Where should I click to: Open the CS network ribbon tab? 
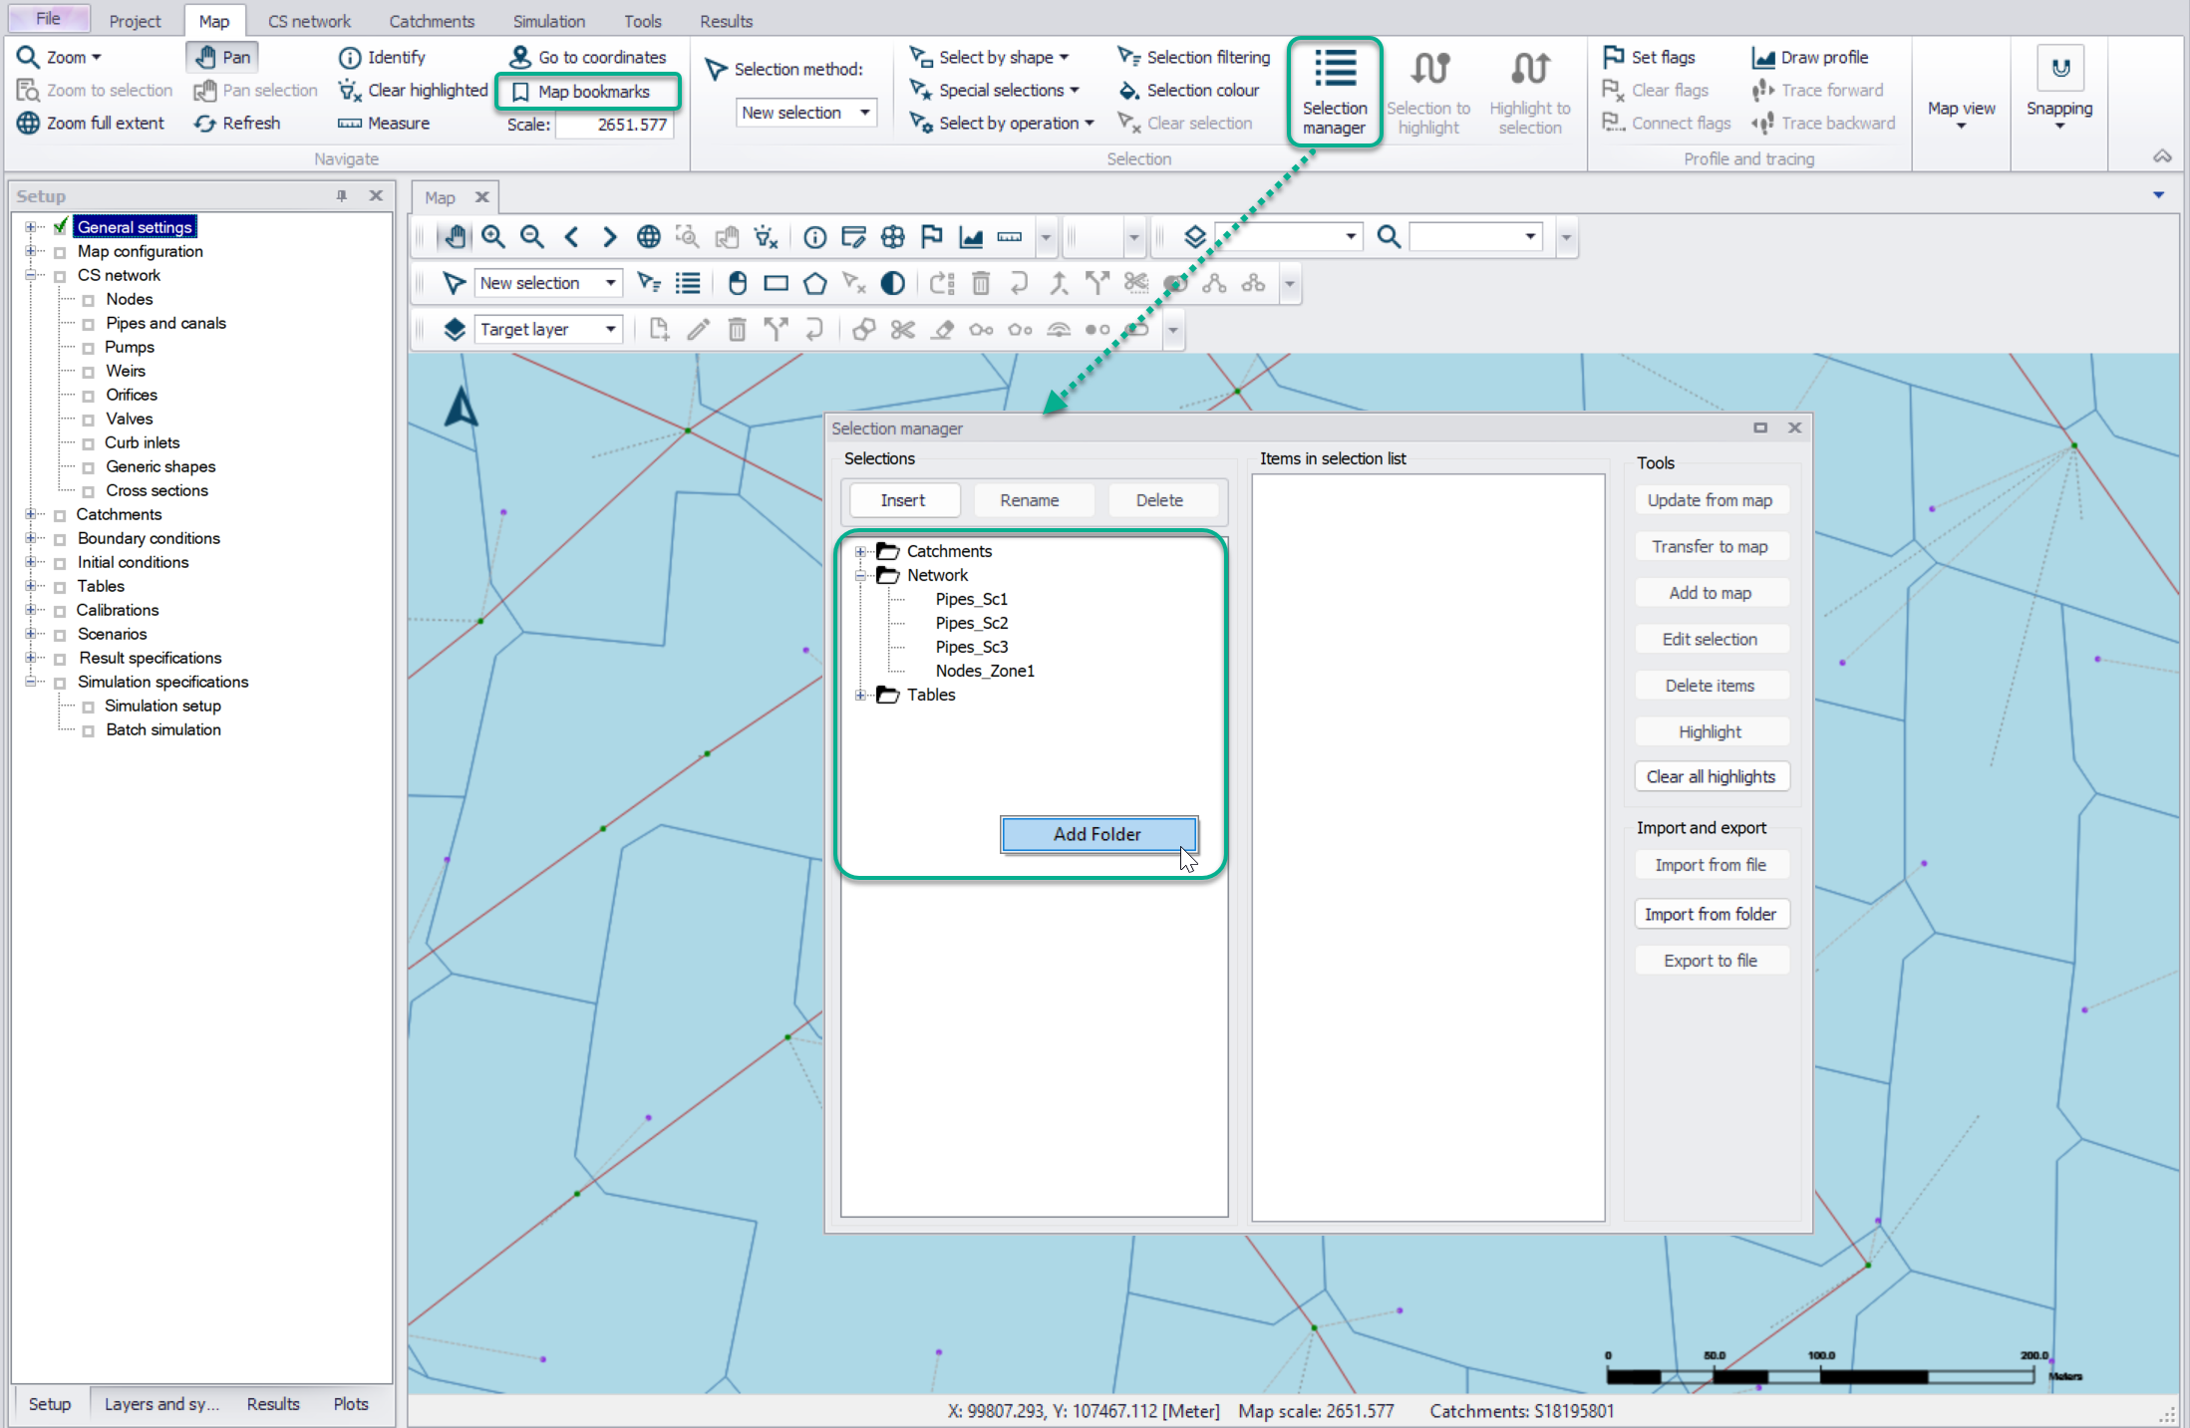(x=309, y=21)
